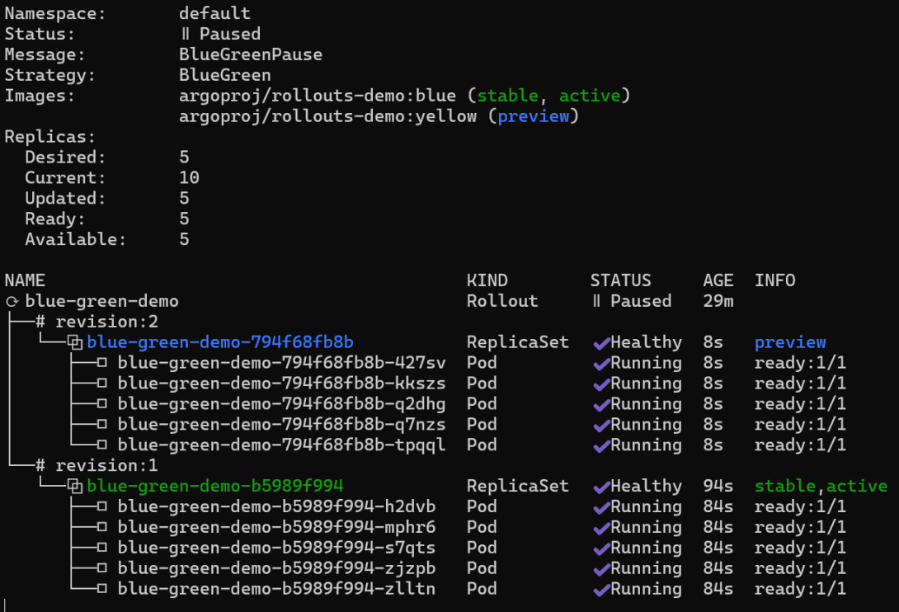Image resolution: width=899 pixels, height=612 pixels.
Task: Click the blue preview label in the INFO column
Action: pos(789,342)
